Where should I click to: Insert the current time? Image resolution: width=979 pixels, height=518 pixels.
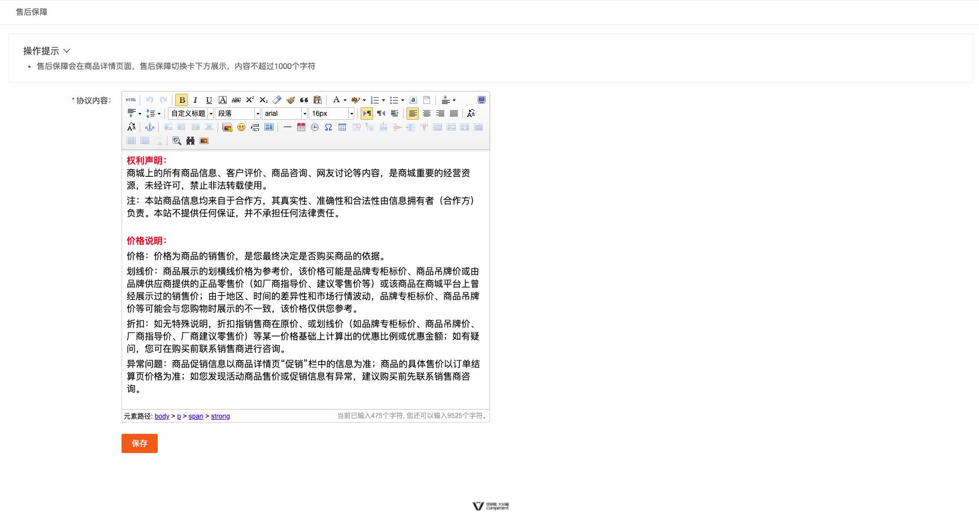(x=315, y=127)
